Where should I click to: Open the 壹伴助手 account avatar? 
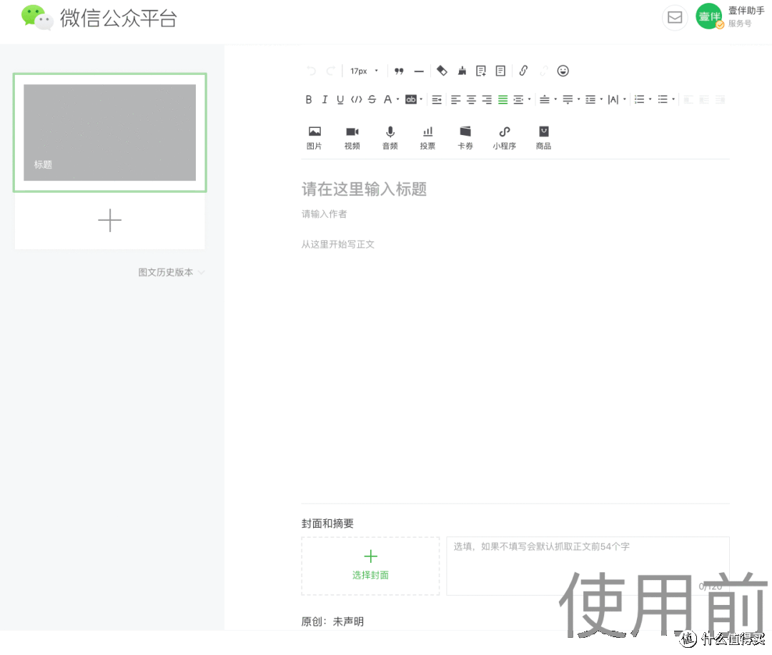[x=709, y=16]
